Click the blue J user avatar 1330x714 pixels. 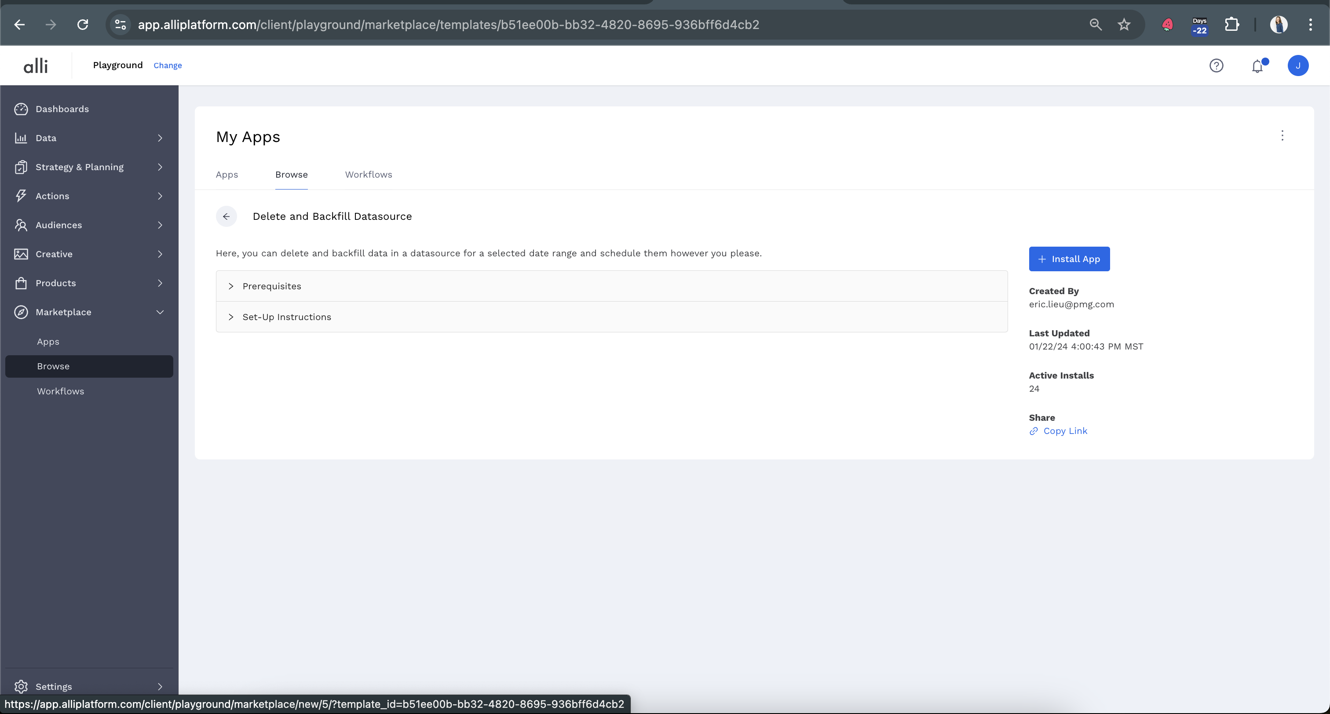1297,66
